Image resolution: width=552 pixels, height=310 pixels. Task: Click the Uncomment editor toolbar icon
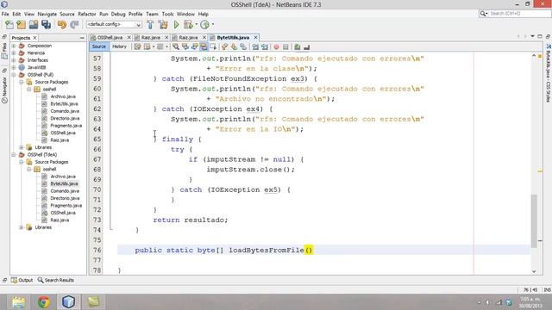pos(306,46)
